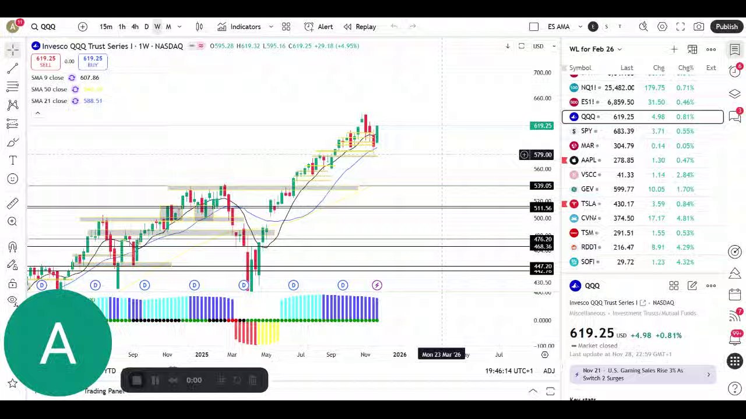
Task: Click the 619.25 SELL button
Action: 45,61
